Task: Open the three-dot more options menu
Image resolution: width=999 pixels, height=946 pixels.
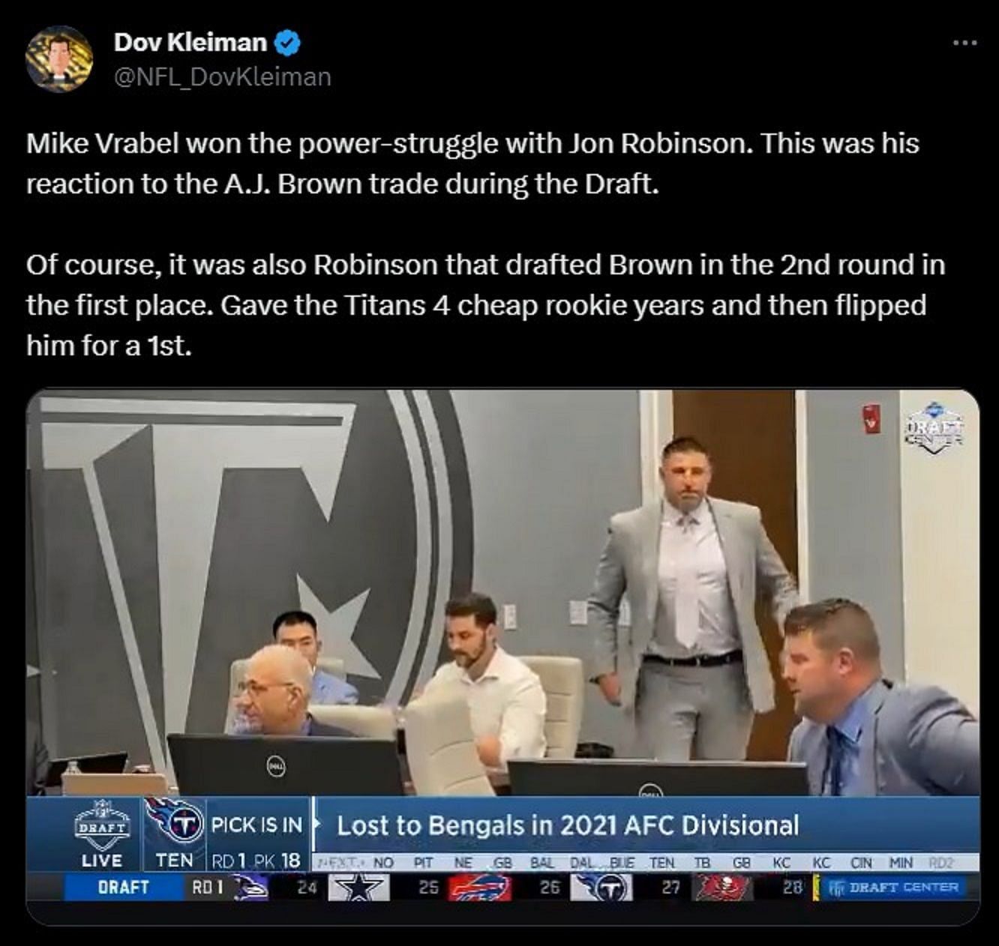Action: click(964, 43)
